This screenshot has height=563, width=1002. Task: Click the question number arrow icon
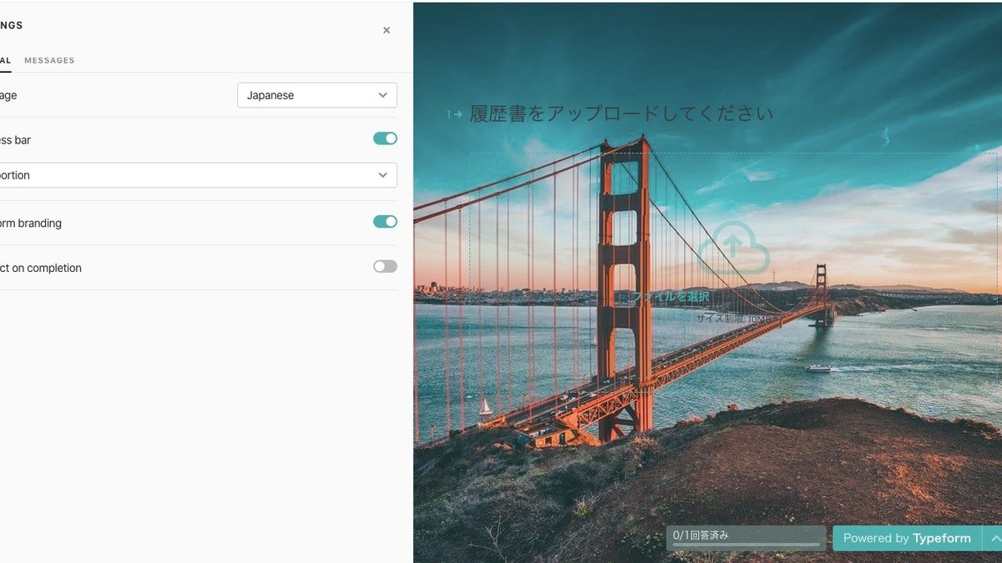[x=454, y=114]
